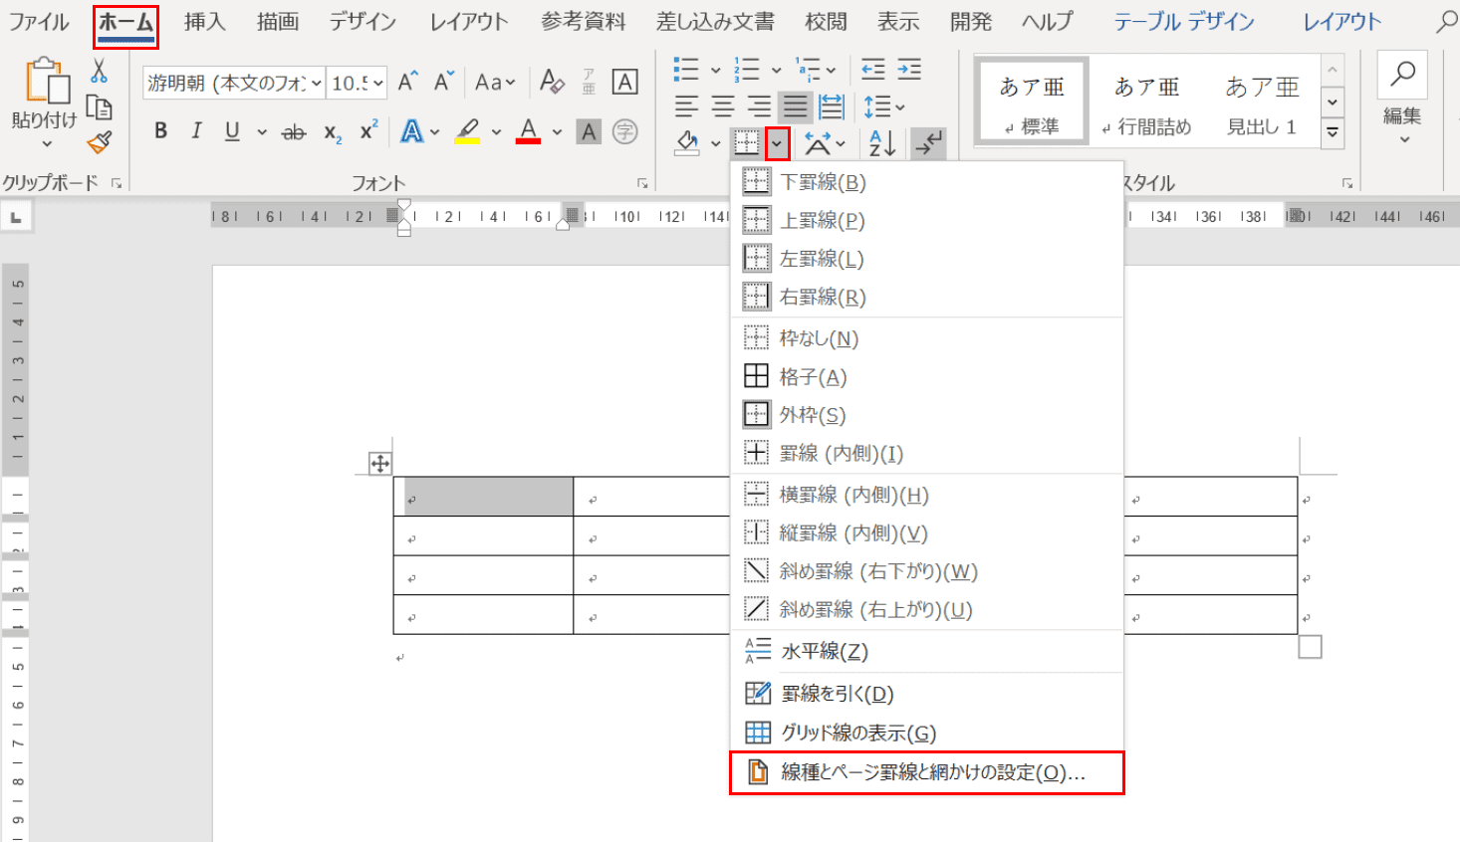This screenshot has width=1460, height=842.
Task: Click the Align Right icon
Action: coord(759,106)
